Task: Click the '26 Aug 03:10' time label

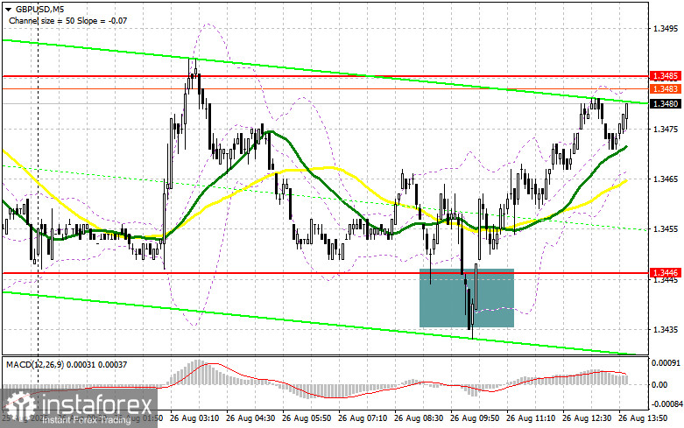Action: click(x=194, y=418)
